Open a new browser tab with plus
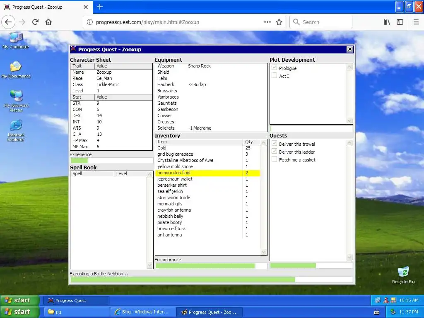 pos(100,7)
